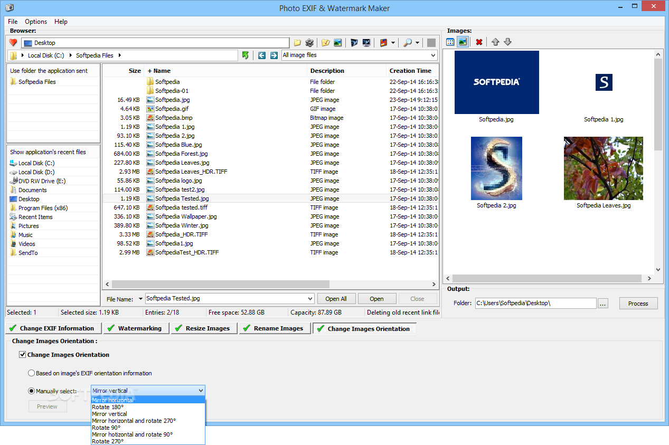Toggle the Change Images Orientation checkbox

pyautogui.click(x=22, y=355)
